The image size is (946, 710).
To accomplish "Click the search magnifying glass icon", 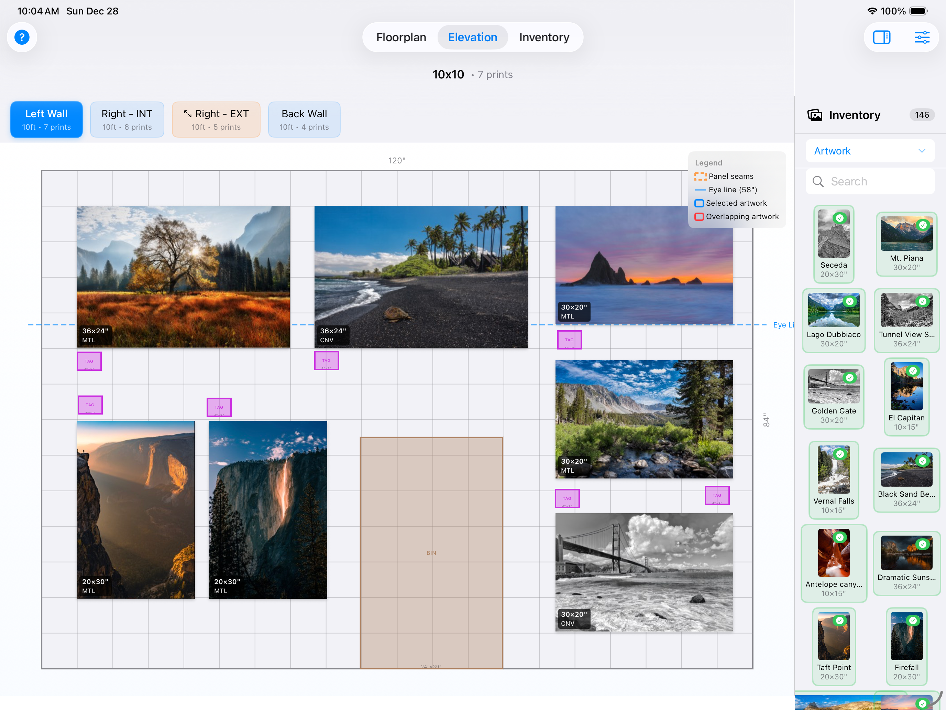I will point(818,182).
